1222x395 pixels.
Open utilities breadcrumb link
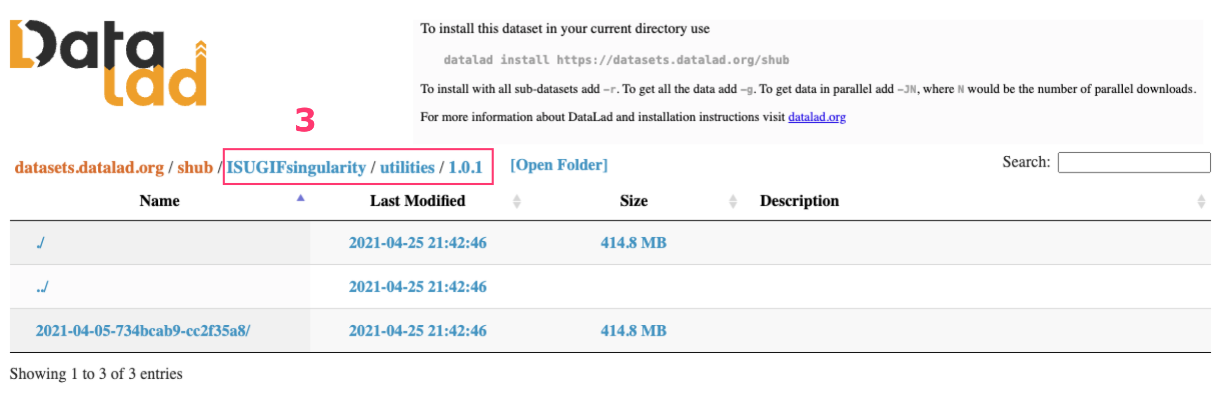[407, 167]
